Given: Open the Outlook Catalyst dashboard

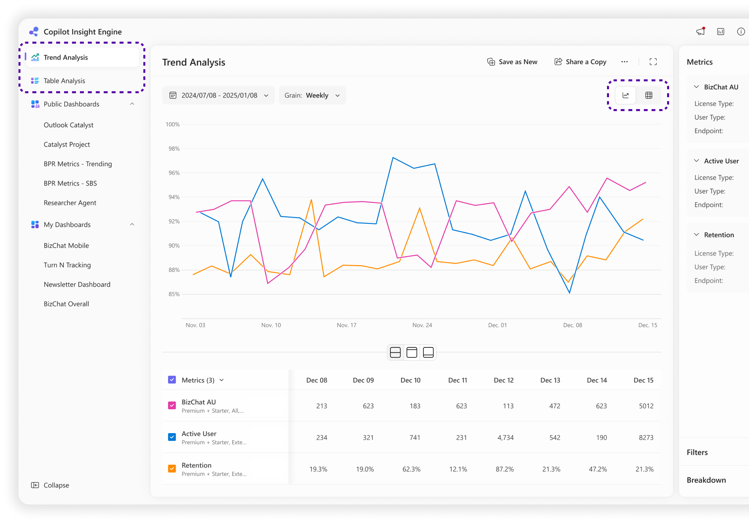Looking at the screenshot, I should click(x=68, y=125).
